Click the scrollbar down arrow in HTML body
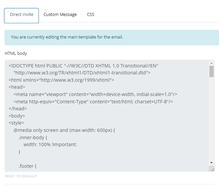 pyautogui.click(x=211, y=163)
